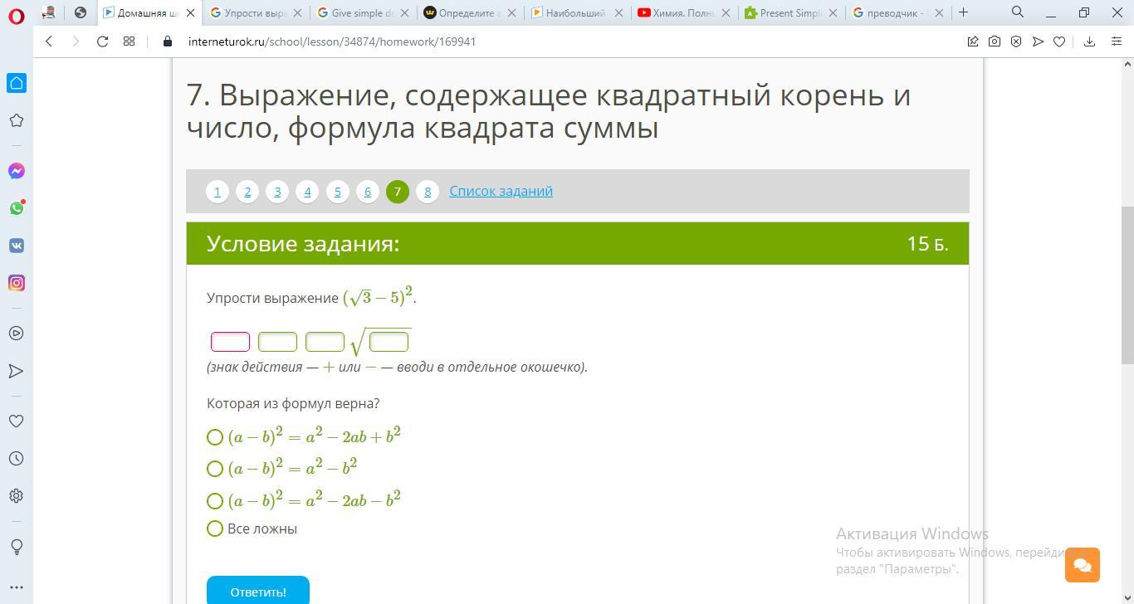Screen dimensions: 1134x604
Task: Open a new browser tab
Action: [x=964, y=12]
